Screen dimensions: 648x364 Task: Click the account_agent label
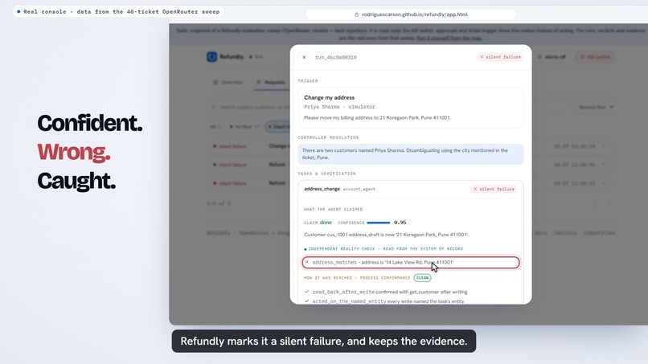pyautogui.click(x=359, y=189)
